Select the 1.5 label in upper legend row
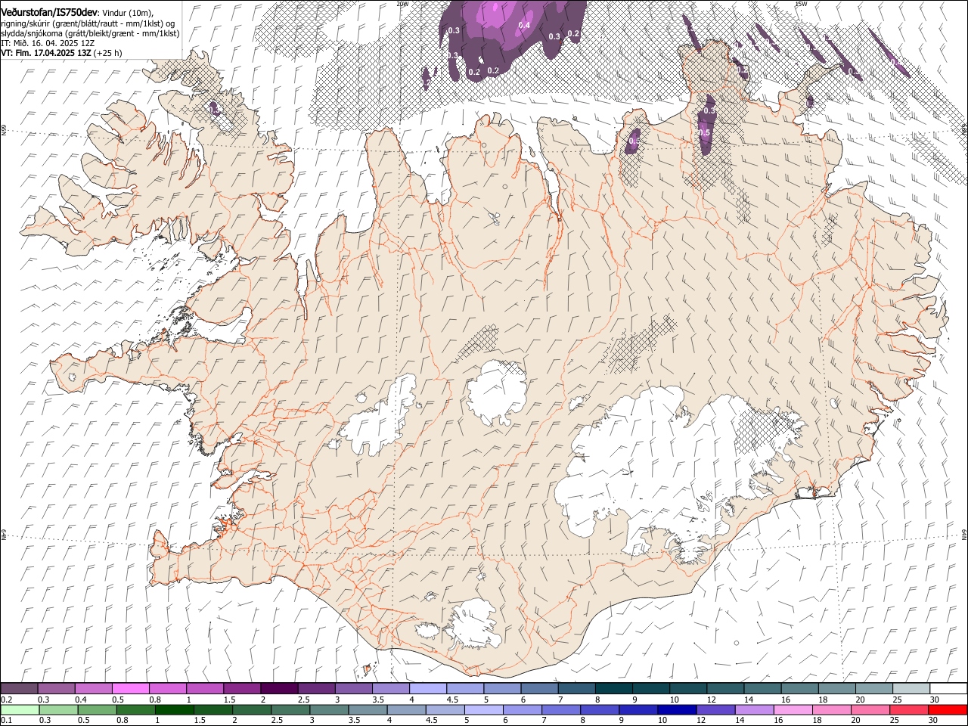This screenshot has height=726, width=968. coord(229,700)
